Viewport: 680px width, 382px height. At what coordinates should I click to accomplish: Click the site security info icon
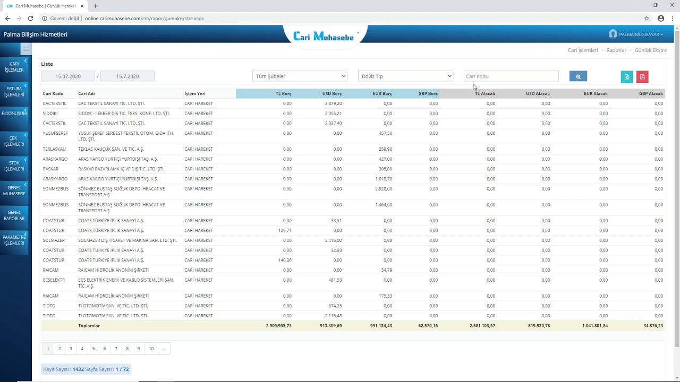click(x=45, y=18)
